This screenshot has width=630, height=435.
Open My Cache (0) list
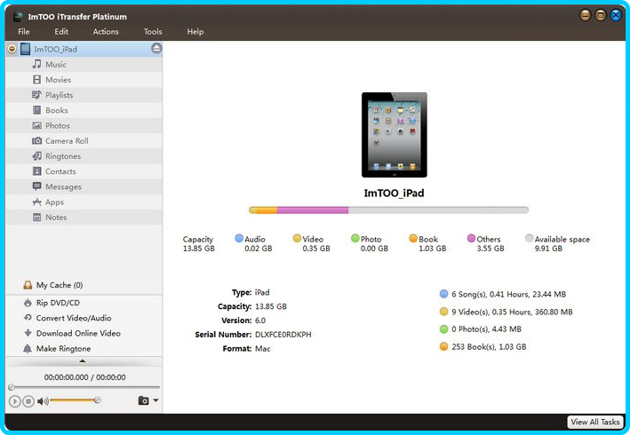[x=60, y=285]
